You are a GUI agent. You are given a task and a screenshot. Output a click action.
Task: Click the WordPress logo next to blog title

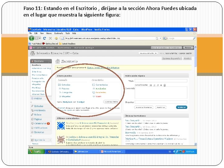click(33, 53)
